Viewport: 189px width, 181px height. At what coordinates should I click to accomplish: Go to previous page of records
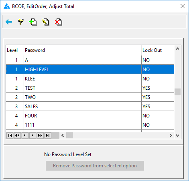17,136
